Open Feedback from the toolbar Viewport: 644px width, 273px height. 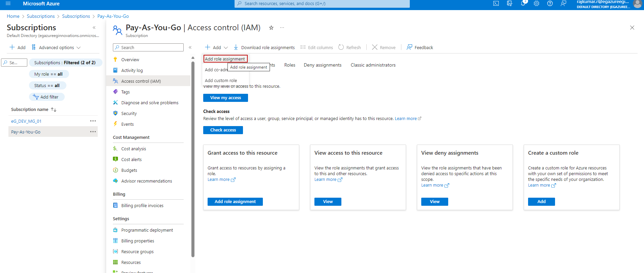(x=420, y=47)
